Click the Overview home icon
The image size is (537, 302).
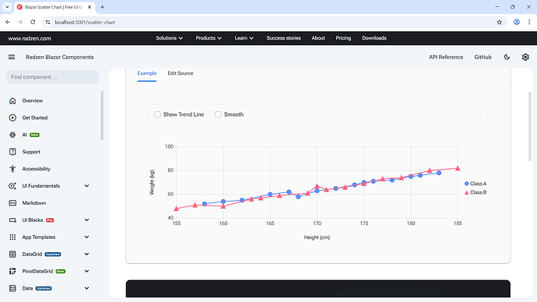[12, 100]
